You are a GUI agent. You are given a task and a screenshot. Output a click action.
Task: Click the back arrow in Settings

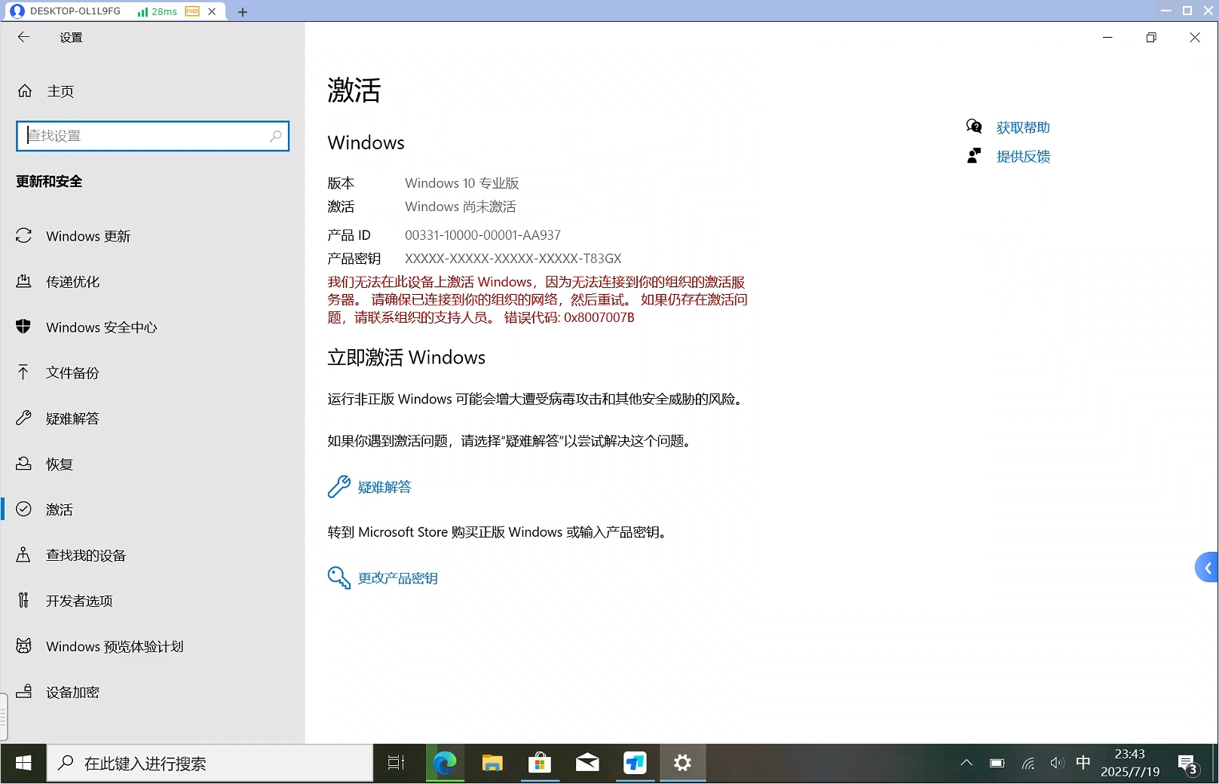23,37
